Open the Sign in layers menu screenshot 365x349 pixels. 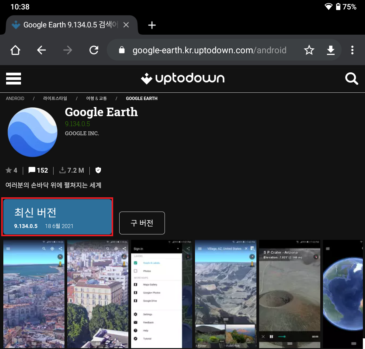[x=162, y=294]
